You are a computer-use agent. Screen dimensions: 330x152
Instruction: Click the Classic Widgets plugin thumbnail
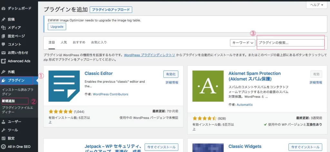pos(208,148)
